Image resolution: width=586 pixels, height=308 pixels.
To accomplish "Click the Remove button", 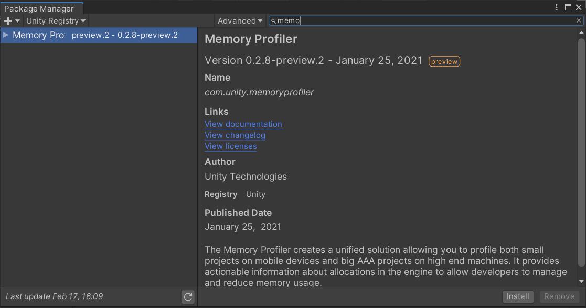I will coord(559,296).
